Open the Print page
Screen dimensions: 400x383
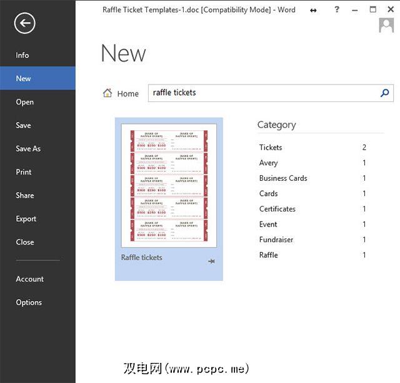click(24, 172)
